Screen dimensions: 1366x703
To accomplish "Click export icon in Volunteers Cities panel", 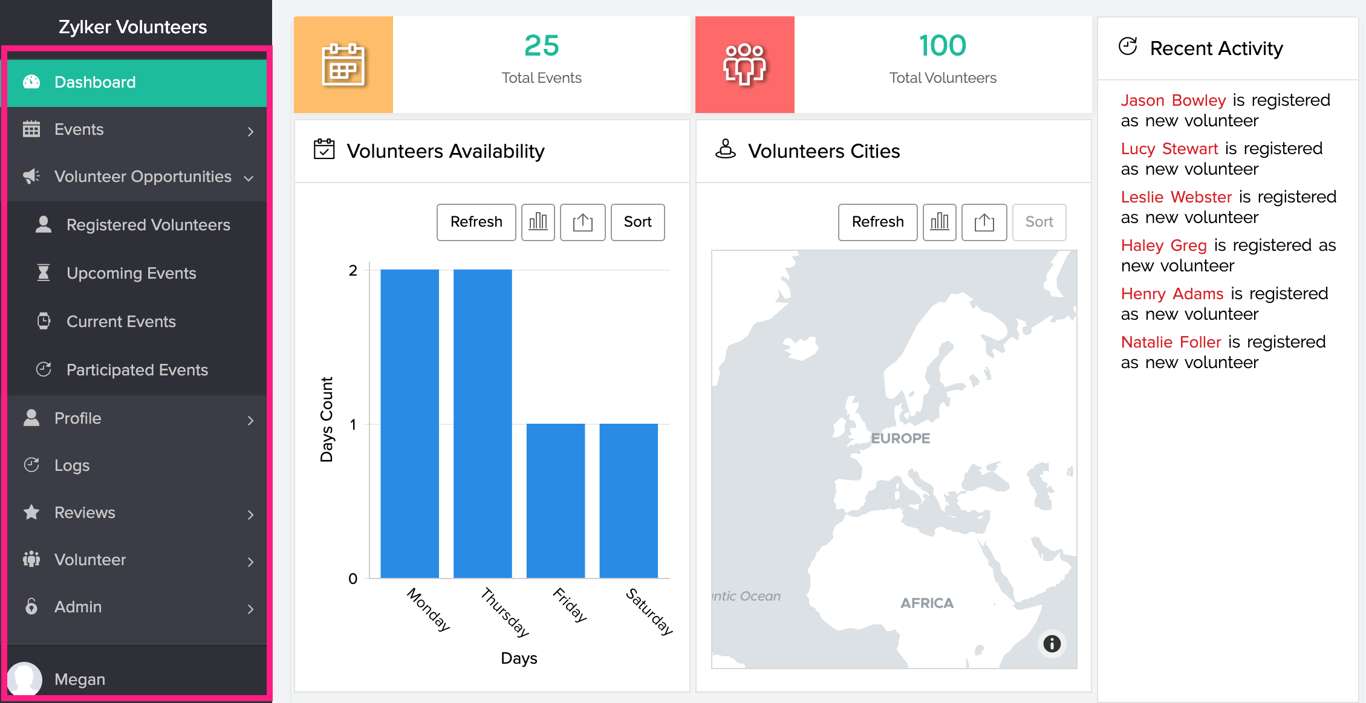I will pyautogui.click(x=984, y=222).
